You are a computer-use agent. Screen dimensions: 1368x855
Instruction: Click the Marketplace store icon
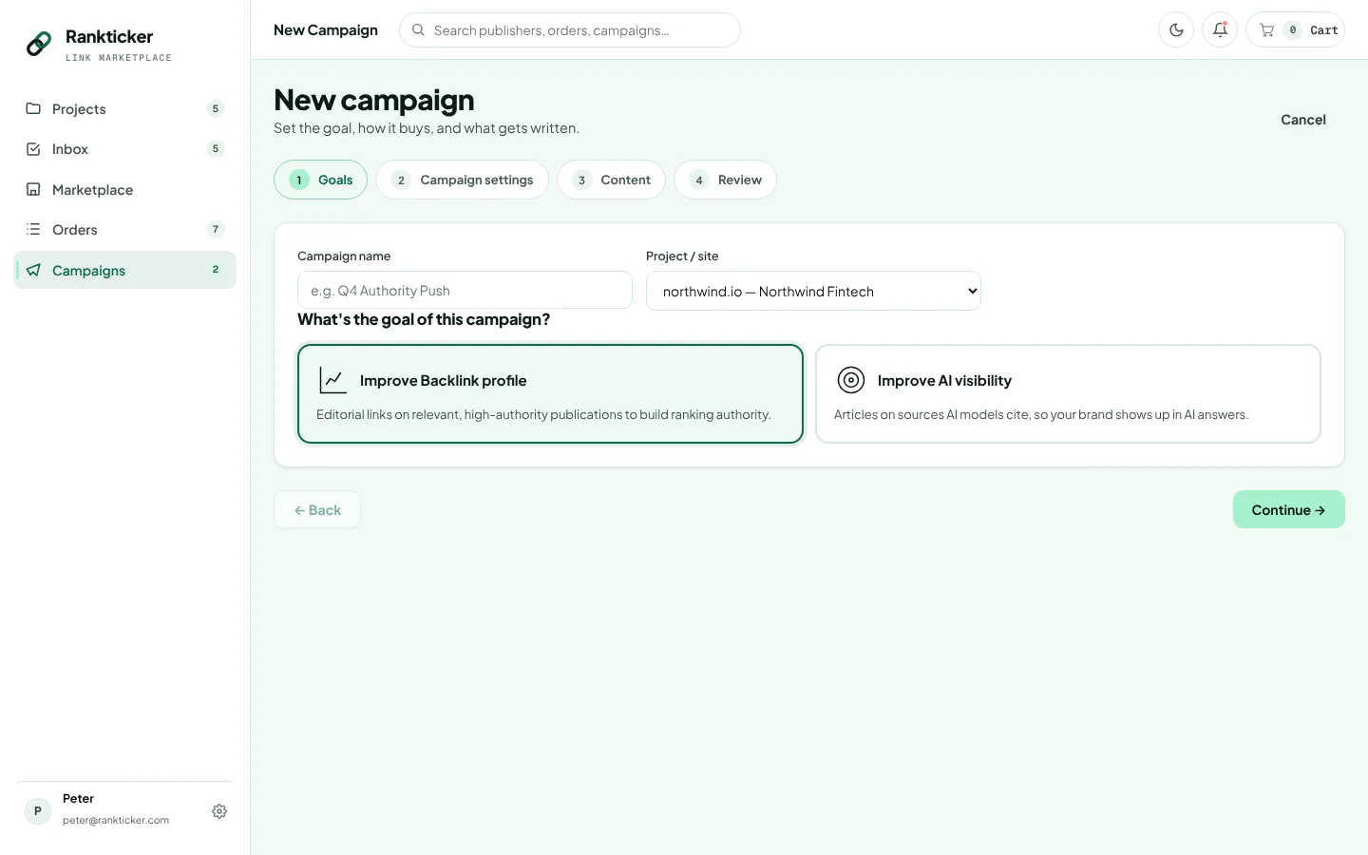tap(33, 189)
